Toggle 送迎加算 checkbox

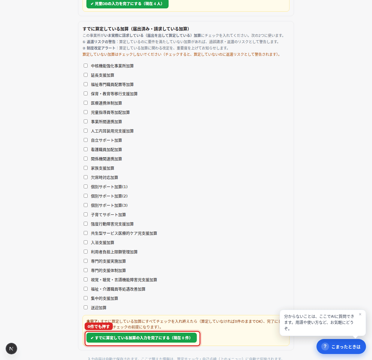(x=85, y=307)
